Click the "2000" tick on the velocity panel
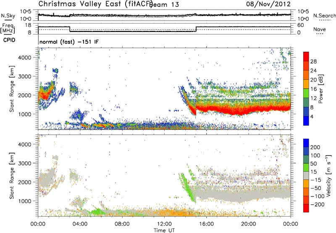Image resolution: width=336 pixels, height=233 pixels. (25, 182)
